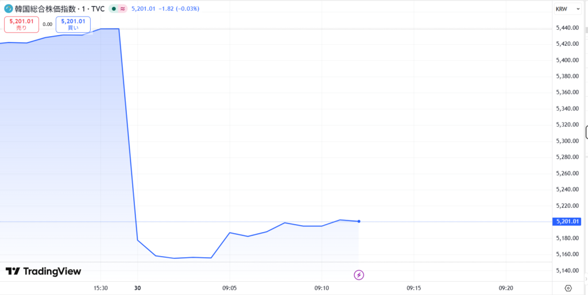Click the current price label 5,201.01 on axis

pos(567,222)
